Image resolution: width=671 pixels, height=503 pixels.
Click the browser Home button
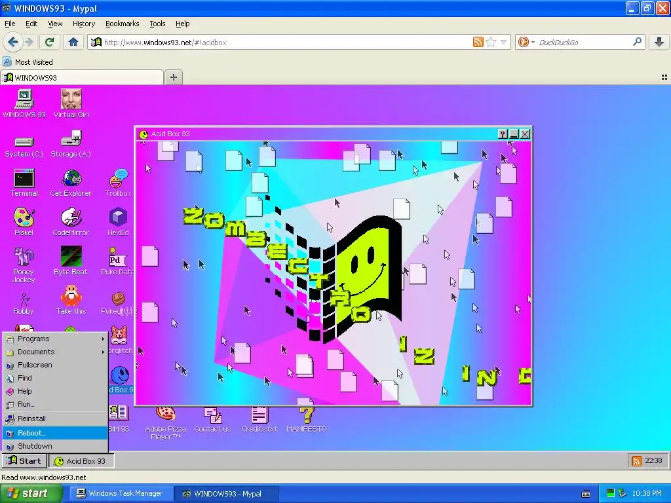click(73, 42)
